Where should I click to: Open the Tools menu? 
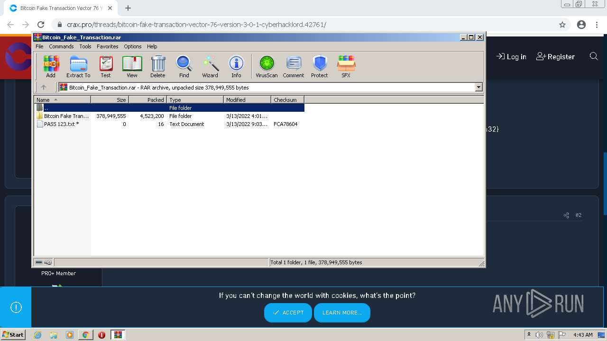85,46
